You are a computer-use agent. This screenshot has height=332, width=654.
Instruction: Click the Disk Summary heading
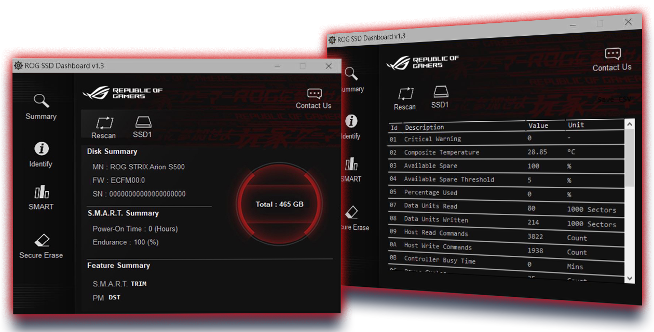coord(112,151)
